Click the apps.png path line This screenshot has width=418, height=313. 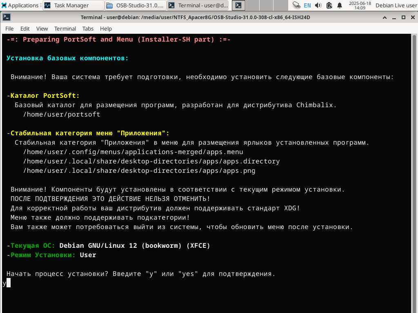pyautogui.click(x=139, y=171)
